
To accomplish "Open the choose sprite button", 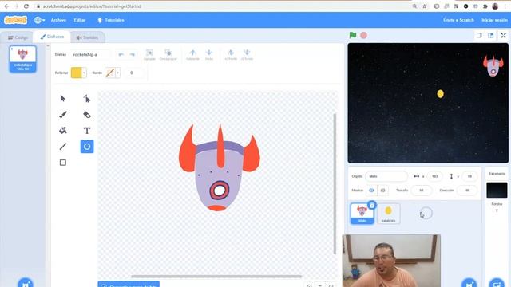I will coord(469,284).
